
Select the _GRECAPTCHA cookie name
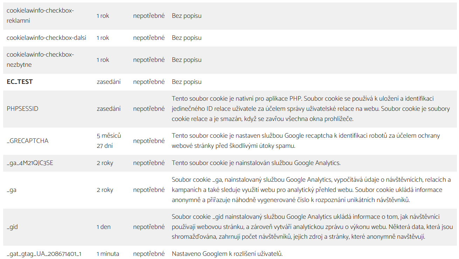[x=28, y=141]
